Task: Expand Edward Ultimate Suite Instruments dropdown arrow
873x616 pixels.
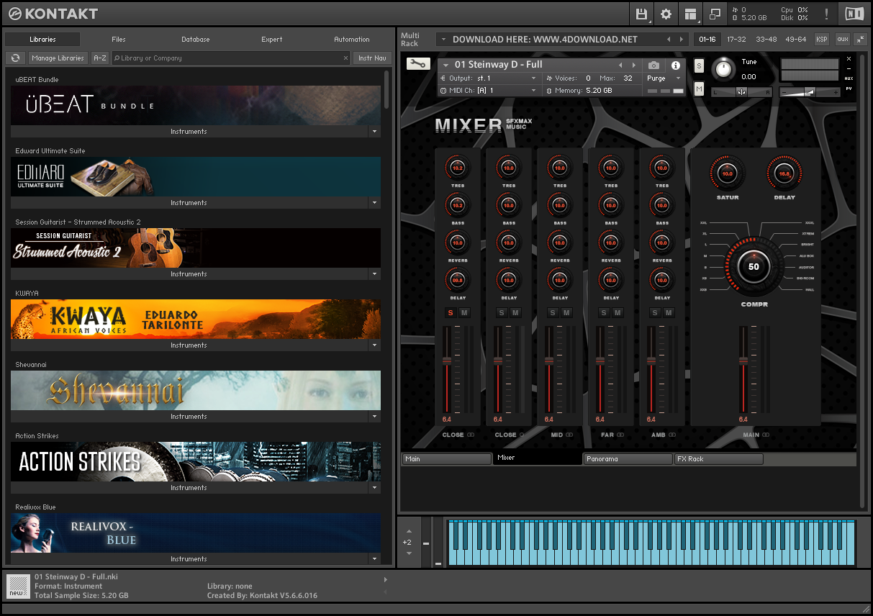Action: (x=374, y=203)
